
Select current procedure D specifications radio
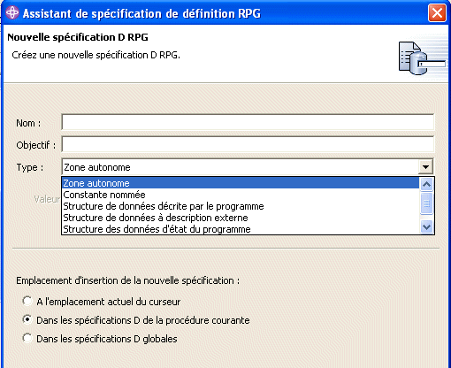click(x=27, y=319)
